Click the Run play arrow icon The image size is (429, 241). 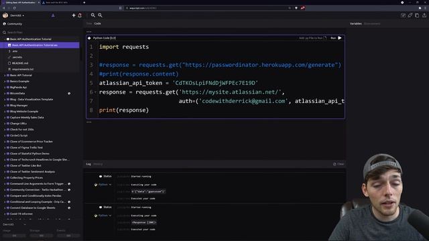[340, 38]
